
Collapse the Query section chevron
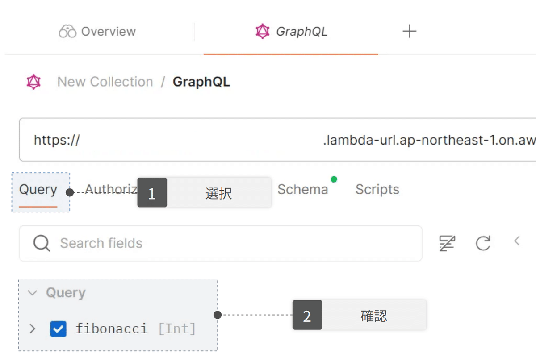(32, 293)
